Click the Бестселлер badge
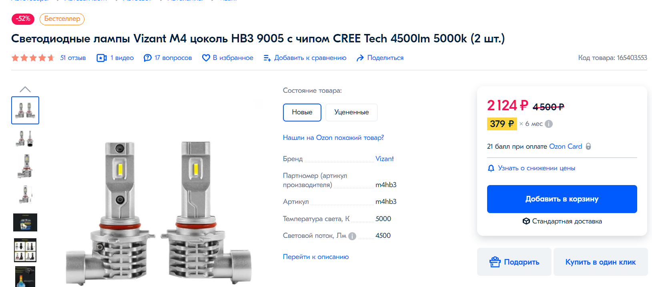Viewport: 652px width, 287px height. tap(62, 19)
